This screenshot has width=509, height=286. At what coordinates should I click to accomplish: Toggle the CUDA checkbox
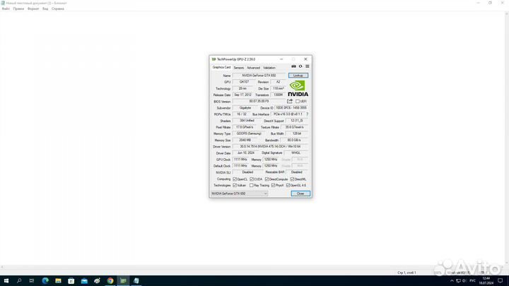pyautogui.click(x=252, y=179)
